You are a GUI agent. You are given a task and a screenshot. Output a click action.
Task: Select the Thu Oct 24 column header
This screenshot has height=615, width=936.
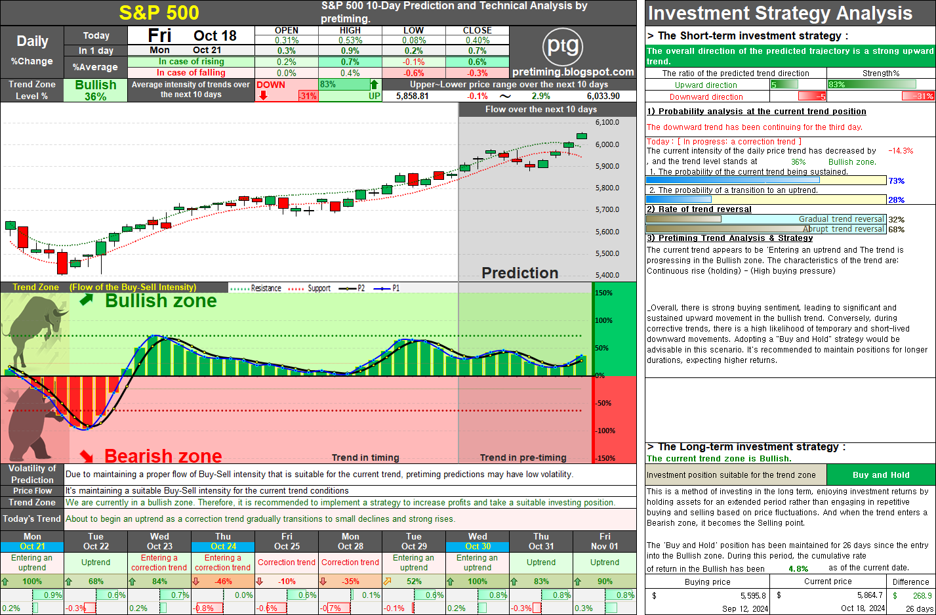223,541
